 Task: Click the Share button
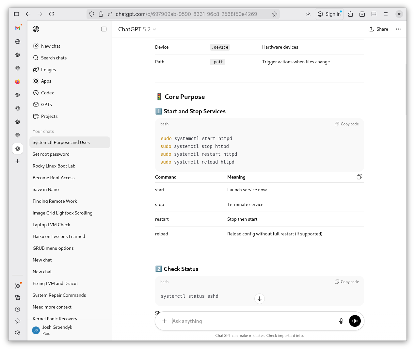point(378,29)
